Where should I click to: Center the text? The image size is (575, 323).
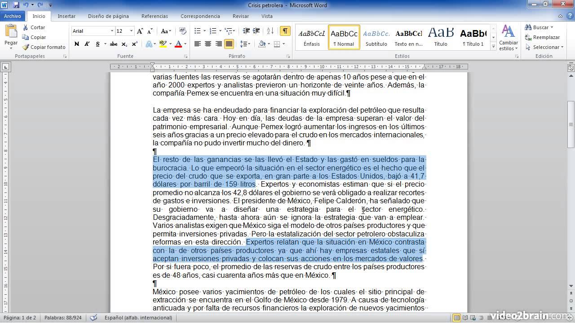pyautogui.click(x=208, y=44)
